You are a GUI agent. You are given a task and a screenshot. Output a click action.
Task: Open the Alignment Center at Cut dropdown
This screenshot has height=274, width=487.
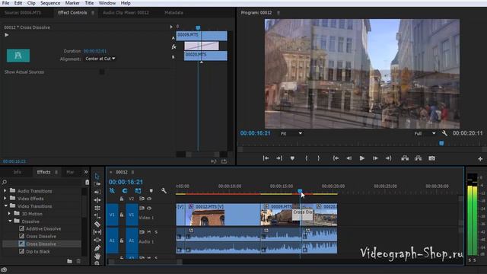(x=100, y=59)
